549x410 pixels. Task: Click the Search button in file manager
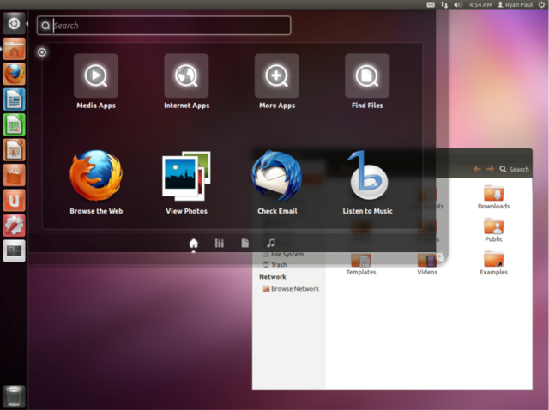(514, 169)
